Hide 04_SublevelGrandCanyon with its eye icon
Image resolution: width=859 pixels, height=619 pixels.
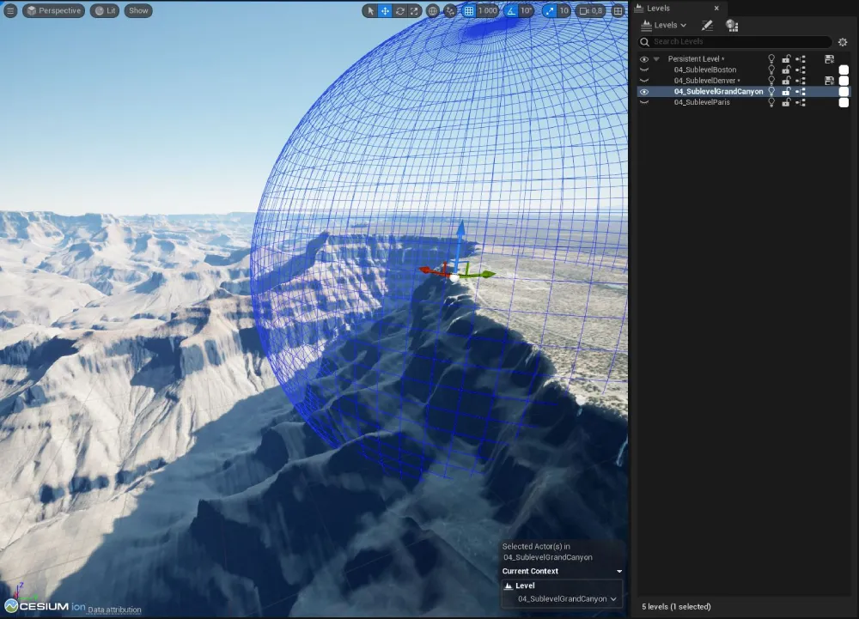pos(643,91)
